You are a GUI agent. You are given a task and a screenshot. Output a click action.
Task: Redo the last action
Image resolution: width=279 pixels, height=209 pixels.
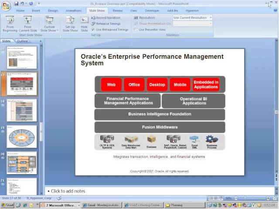[31, 3]
